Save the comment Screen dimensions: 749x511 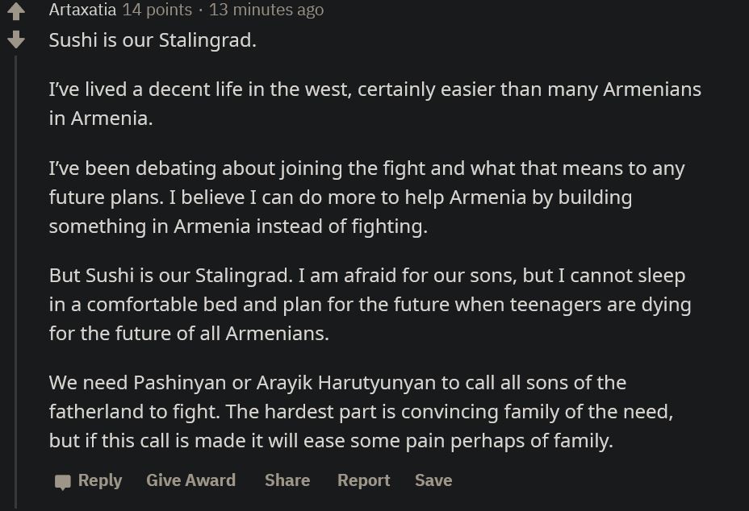[x=433, y=480]
